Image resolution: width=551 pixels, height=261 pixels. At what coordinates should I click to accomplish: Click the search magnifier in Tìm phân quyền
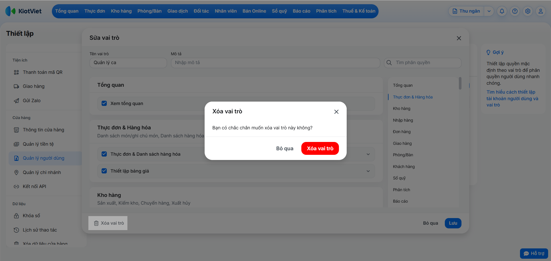(x=389, y=63)
